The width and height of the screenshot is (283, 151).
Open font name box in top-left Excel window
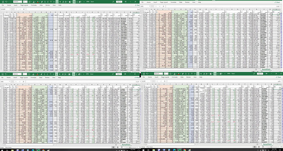pyautogui.click(x=18, y=2)
